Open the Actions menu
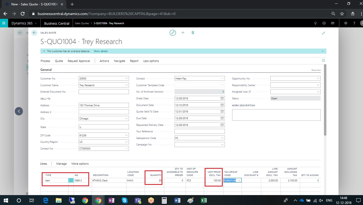The height and width of the screenshot is (205, 363). pos(104,61)
